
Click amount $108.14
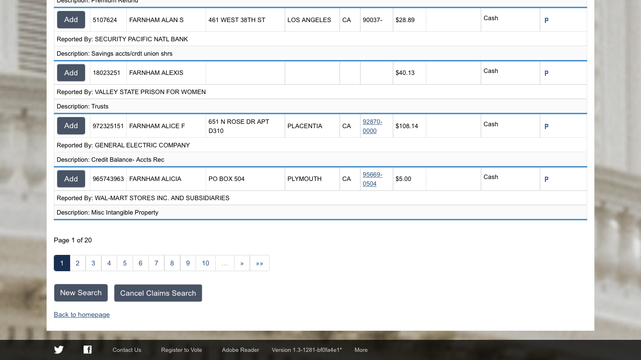407,126
